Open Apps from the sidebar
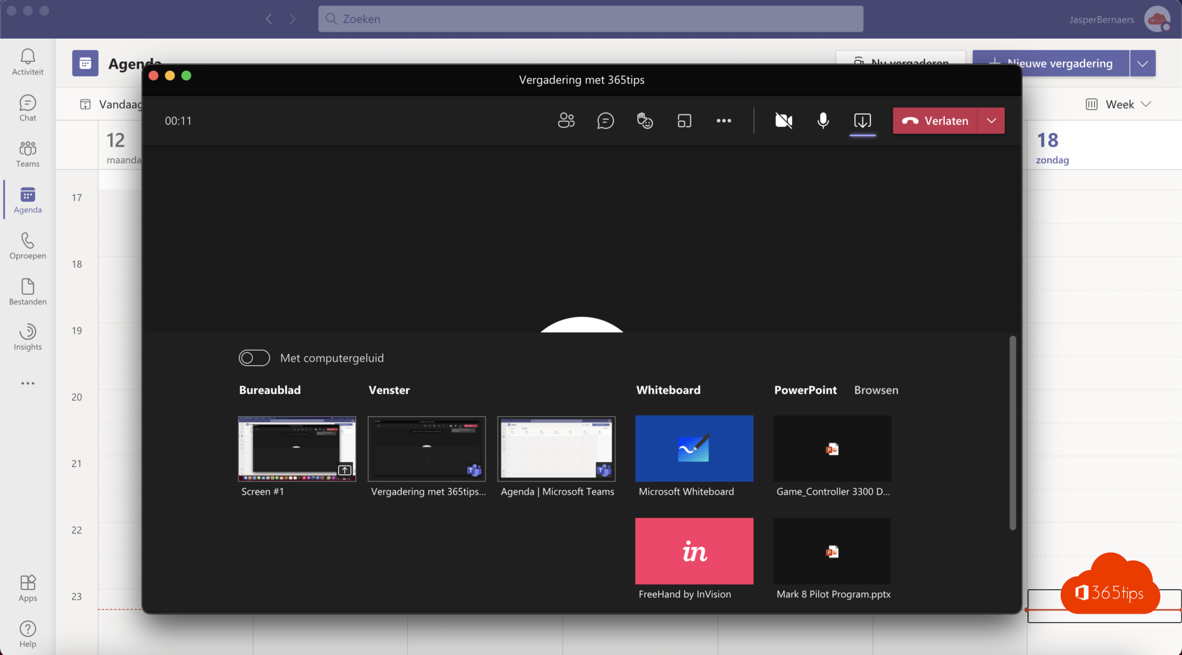The image size is (1182, 655). (27, 587)
